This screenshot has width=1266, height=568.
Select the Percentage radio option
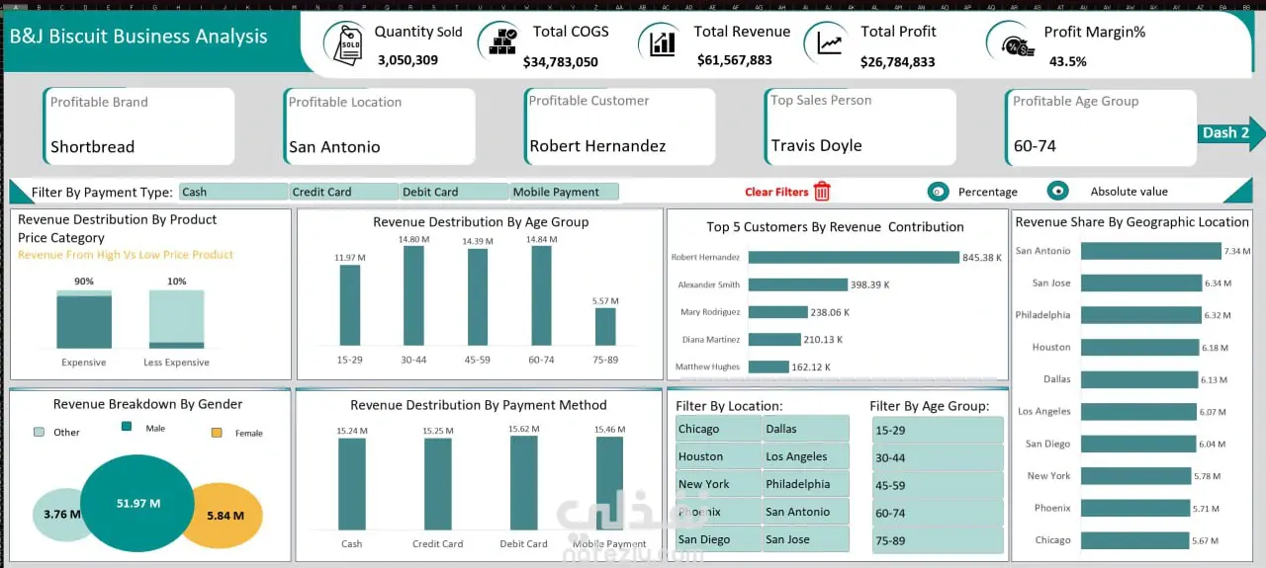937,192
